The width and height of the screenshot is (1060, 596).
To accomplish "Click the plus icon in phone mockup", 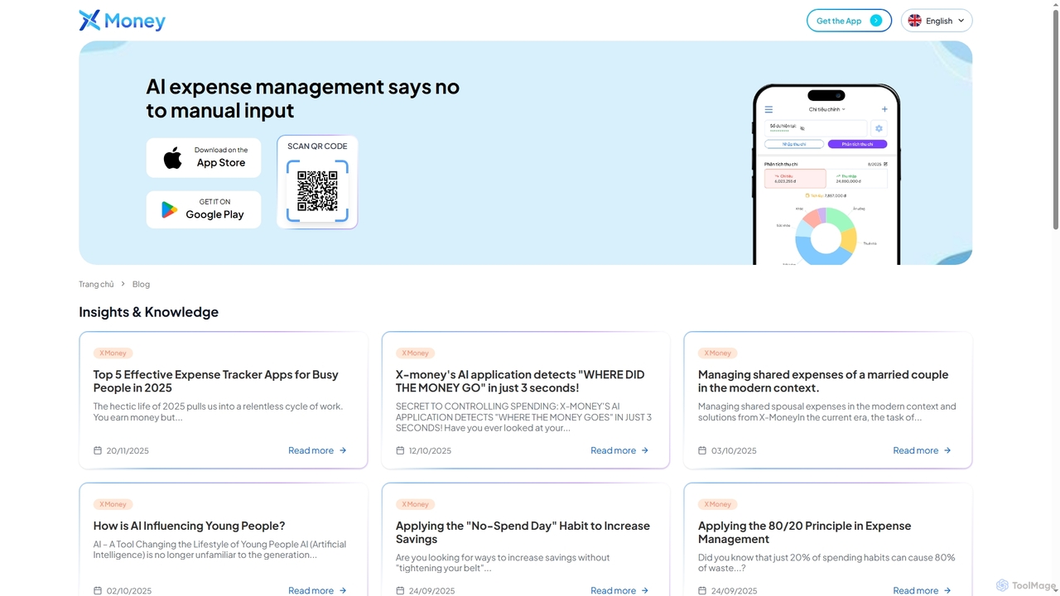I will [x=884, y=109].
